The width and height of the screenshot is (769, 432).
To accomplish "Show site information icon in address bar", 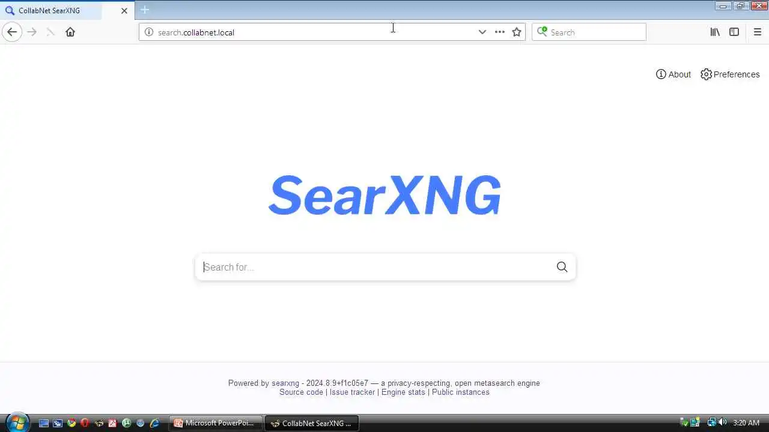I will (x=149, y=32).
